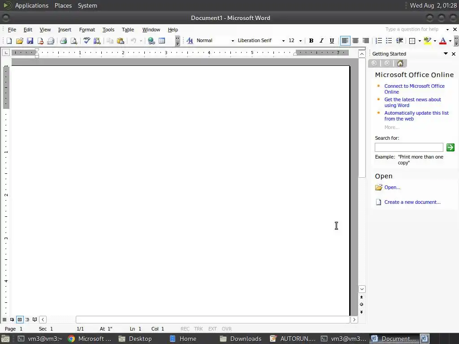Open Liberation Serif font dropdown

coord(283,41)
